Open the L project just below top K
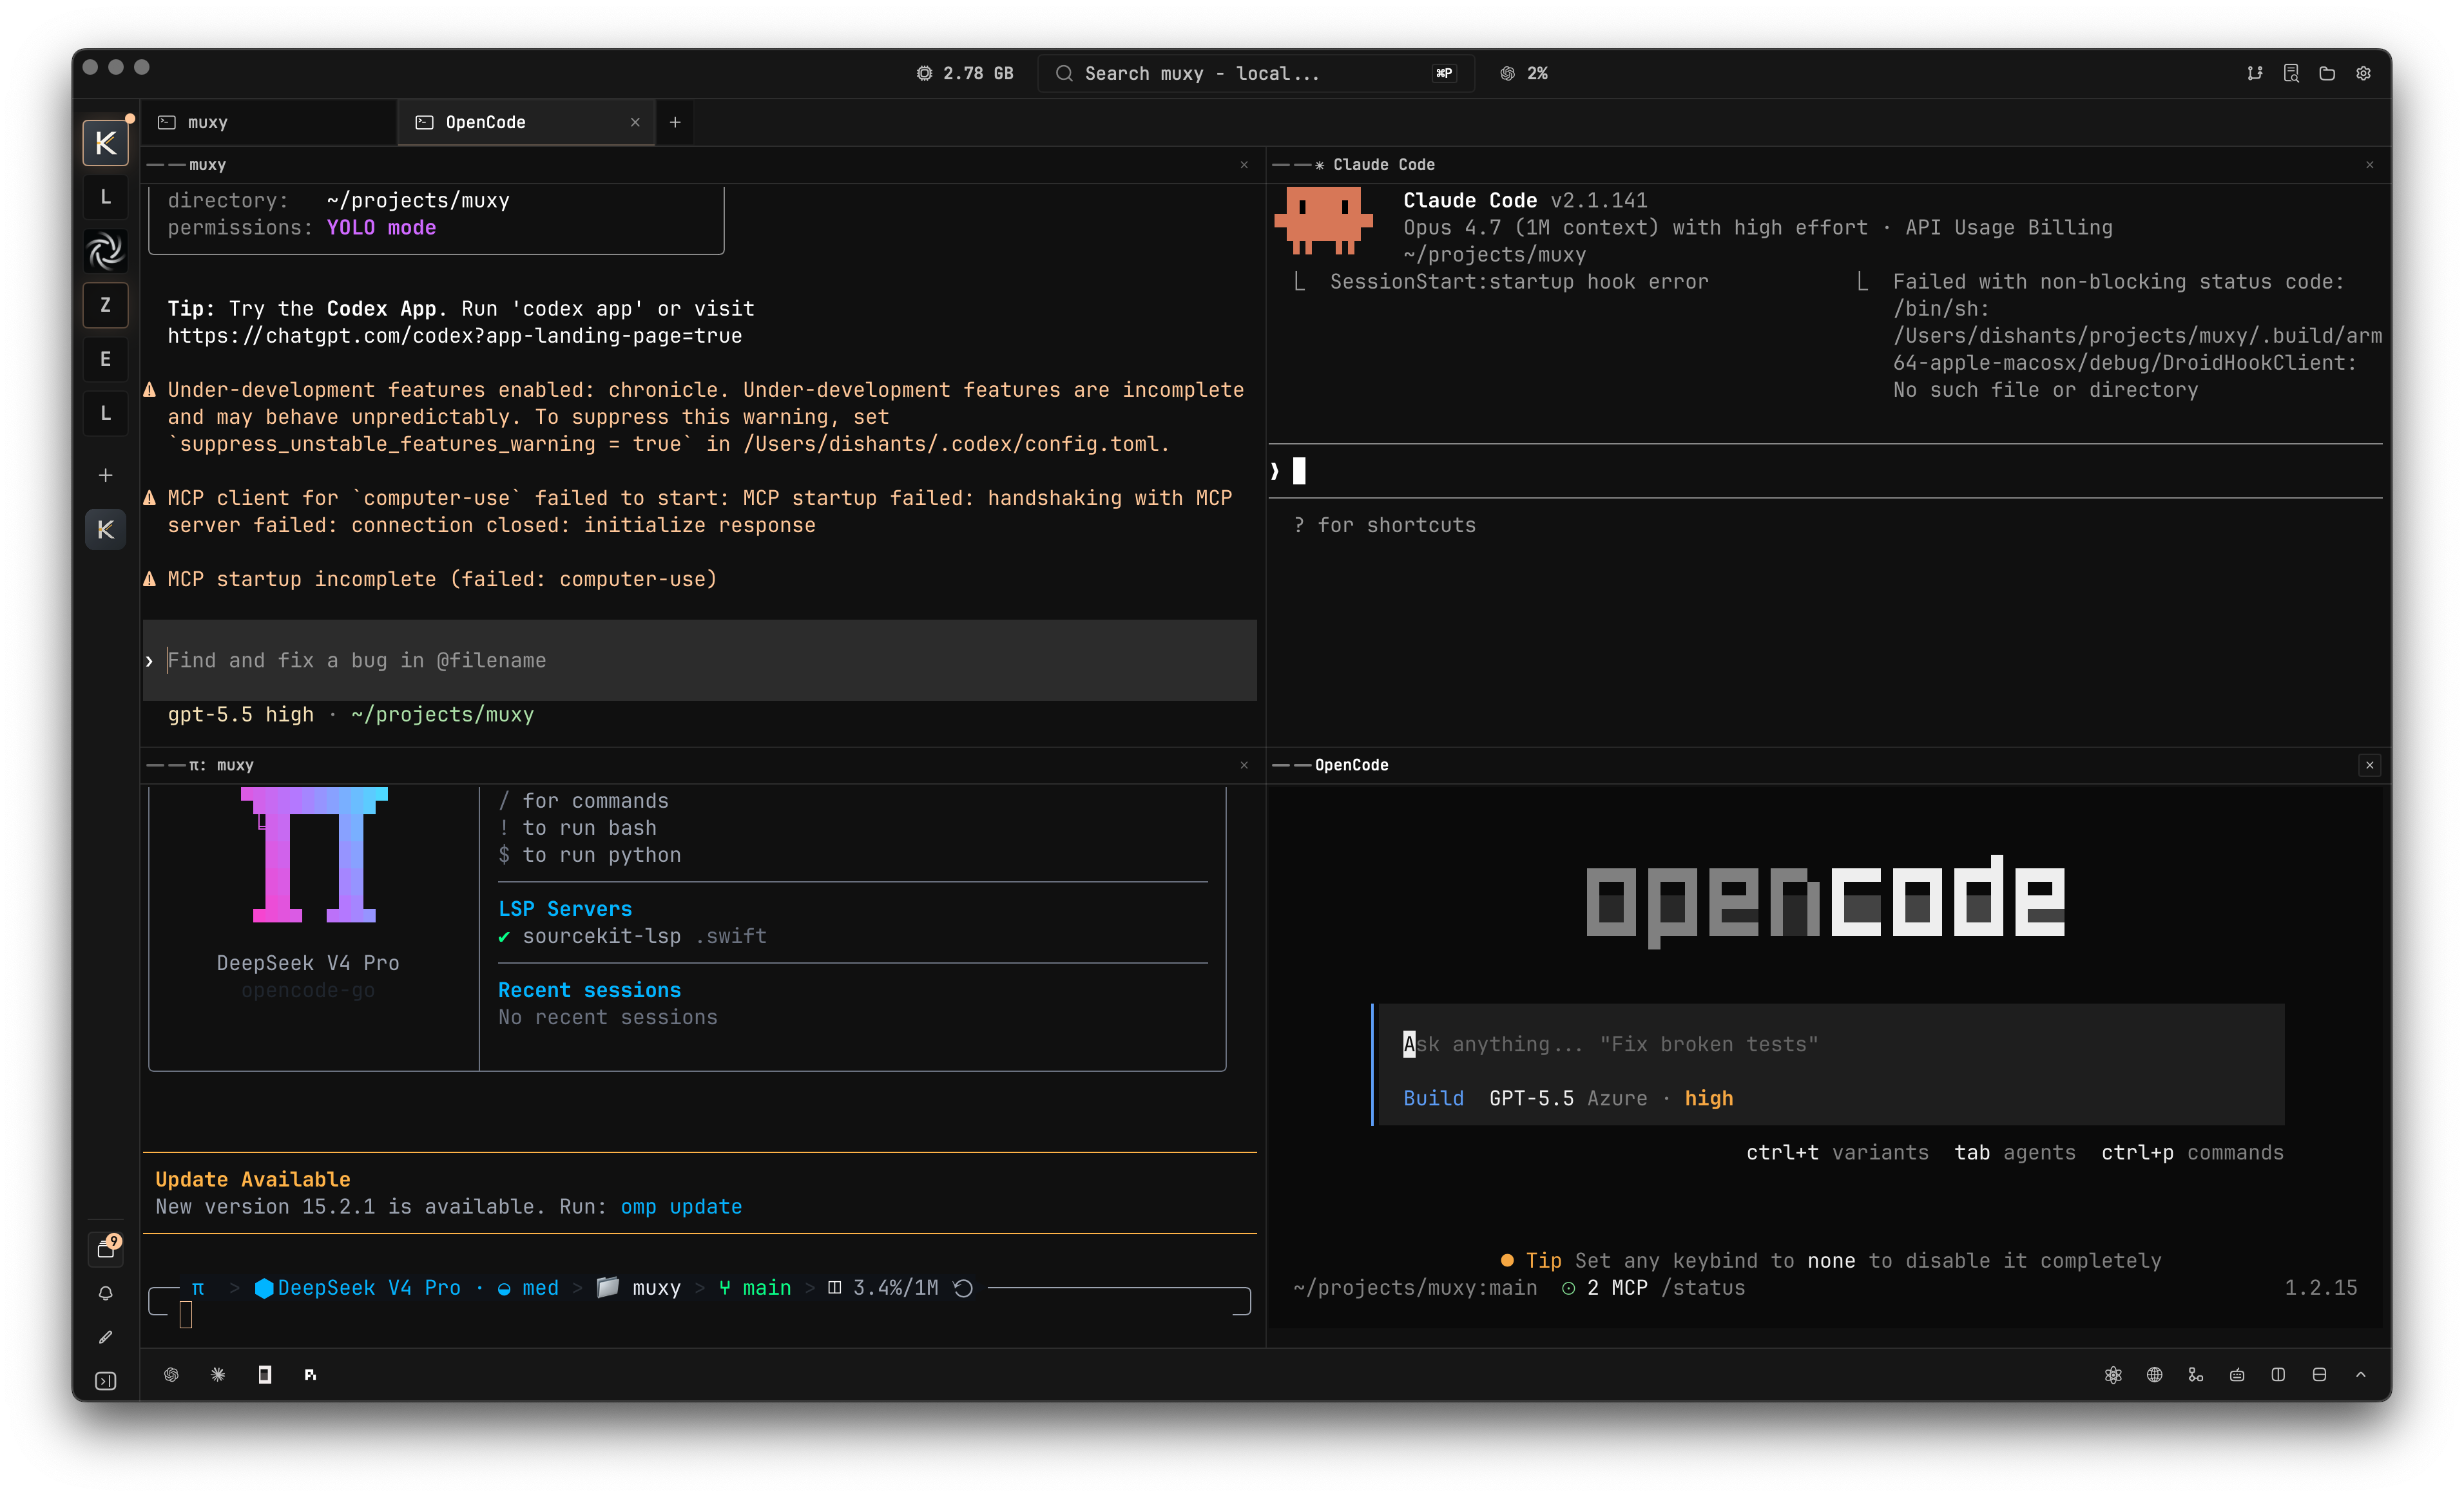The height and width of the screenshot is (1497, 2464). pyautogui.click(x=105, y=197)
